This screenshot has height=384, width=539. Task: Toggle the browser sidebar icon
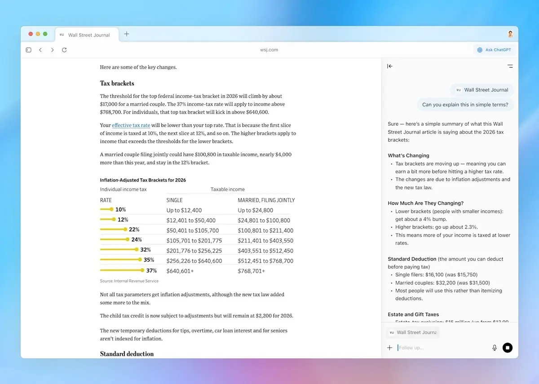coord(29,50)
